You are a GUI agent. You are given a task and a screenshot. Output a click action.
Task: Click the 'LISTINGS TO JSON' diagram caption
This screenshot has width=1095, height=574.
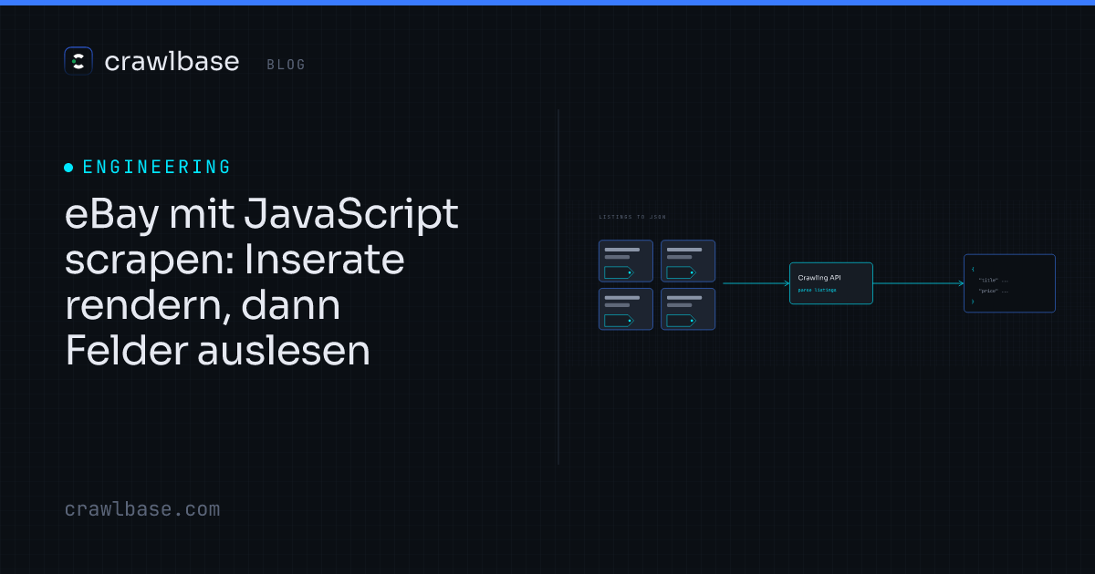pyautogui.click(x=632, y=217)
